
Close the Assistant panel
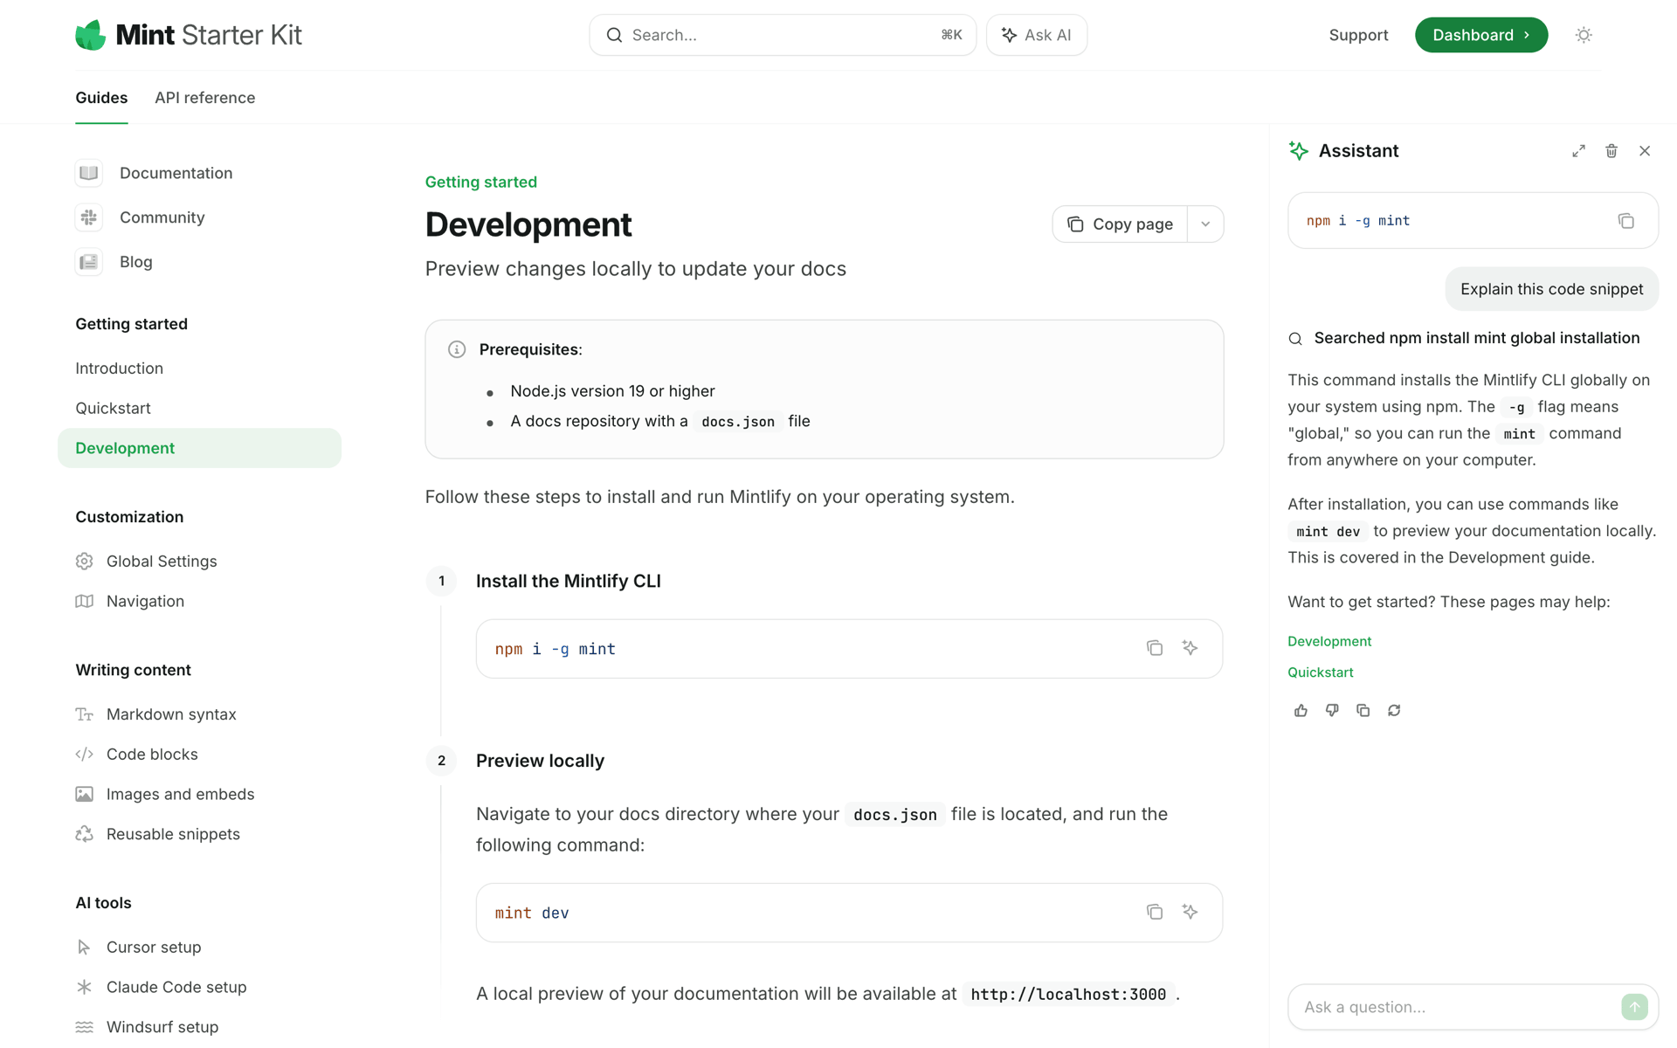[1645, 151]
